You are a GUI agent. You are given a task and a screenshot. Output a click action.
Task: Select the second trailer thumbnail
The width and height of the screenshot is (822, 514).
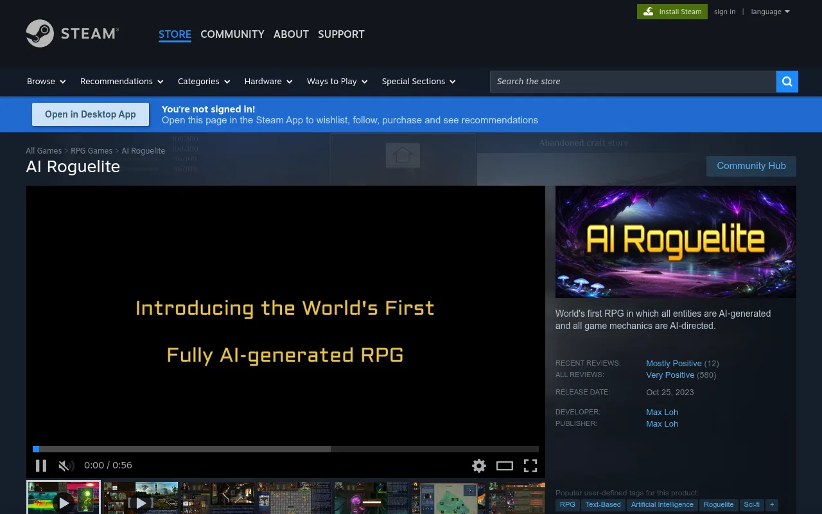tap(141, 498)
